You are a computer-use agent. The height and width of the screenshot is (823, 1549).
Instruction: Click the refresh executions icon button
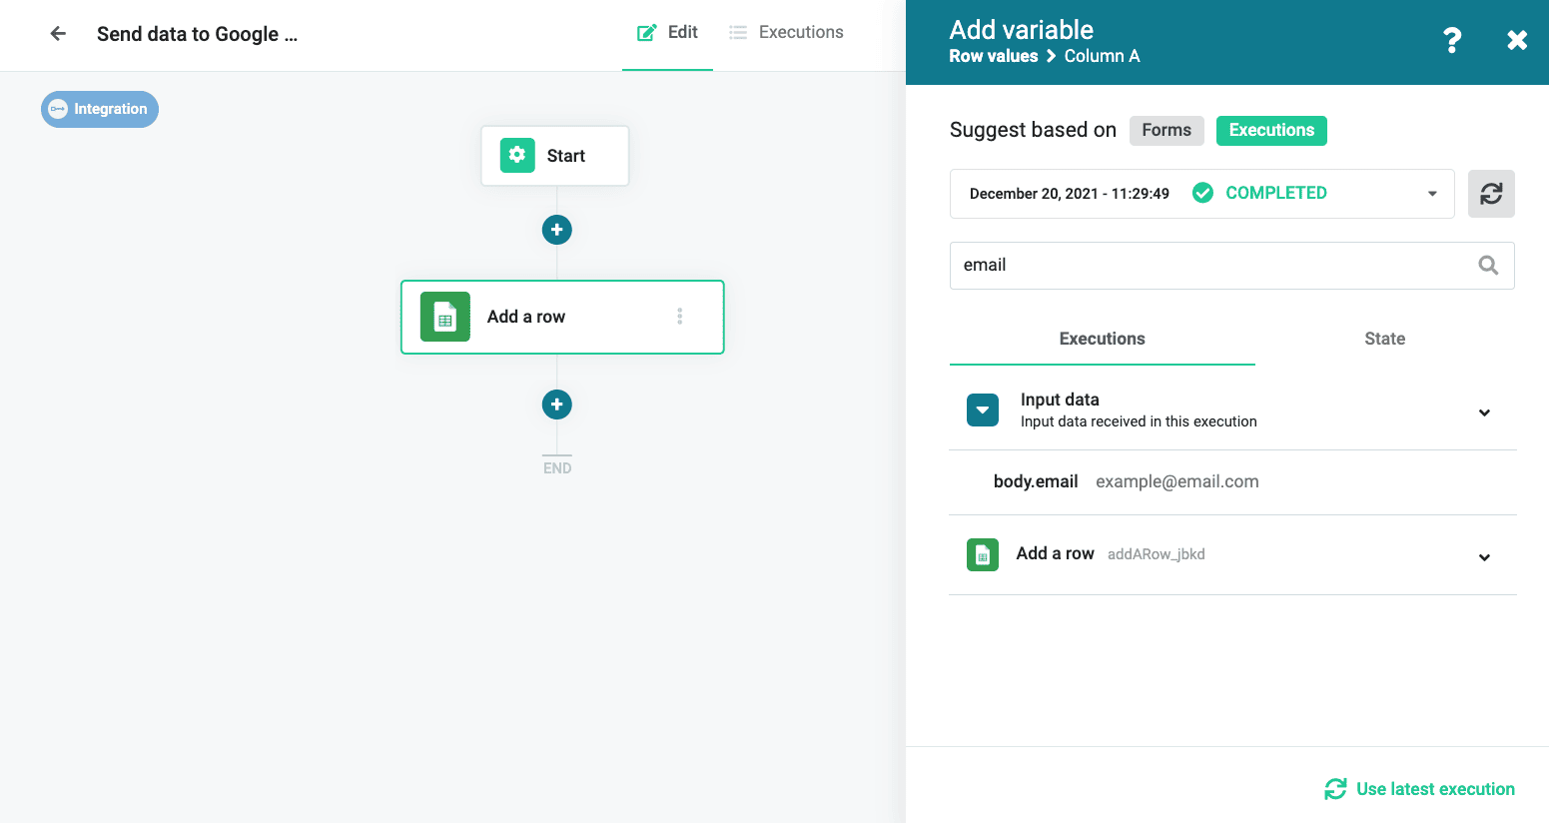tap(1490, 194)
